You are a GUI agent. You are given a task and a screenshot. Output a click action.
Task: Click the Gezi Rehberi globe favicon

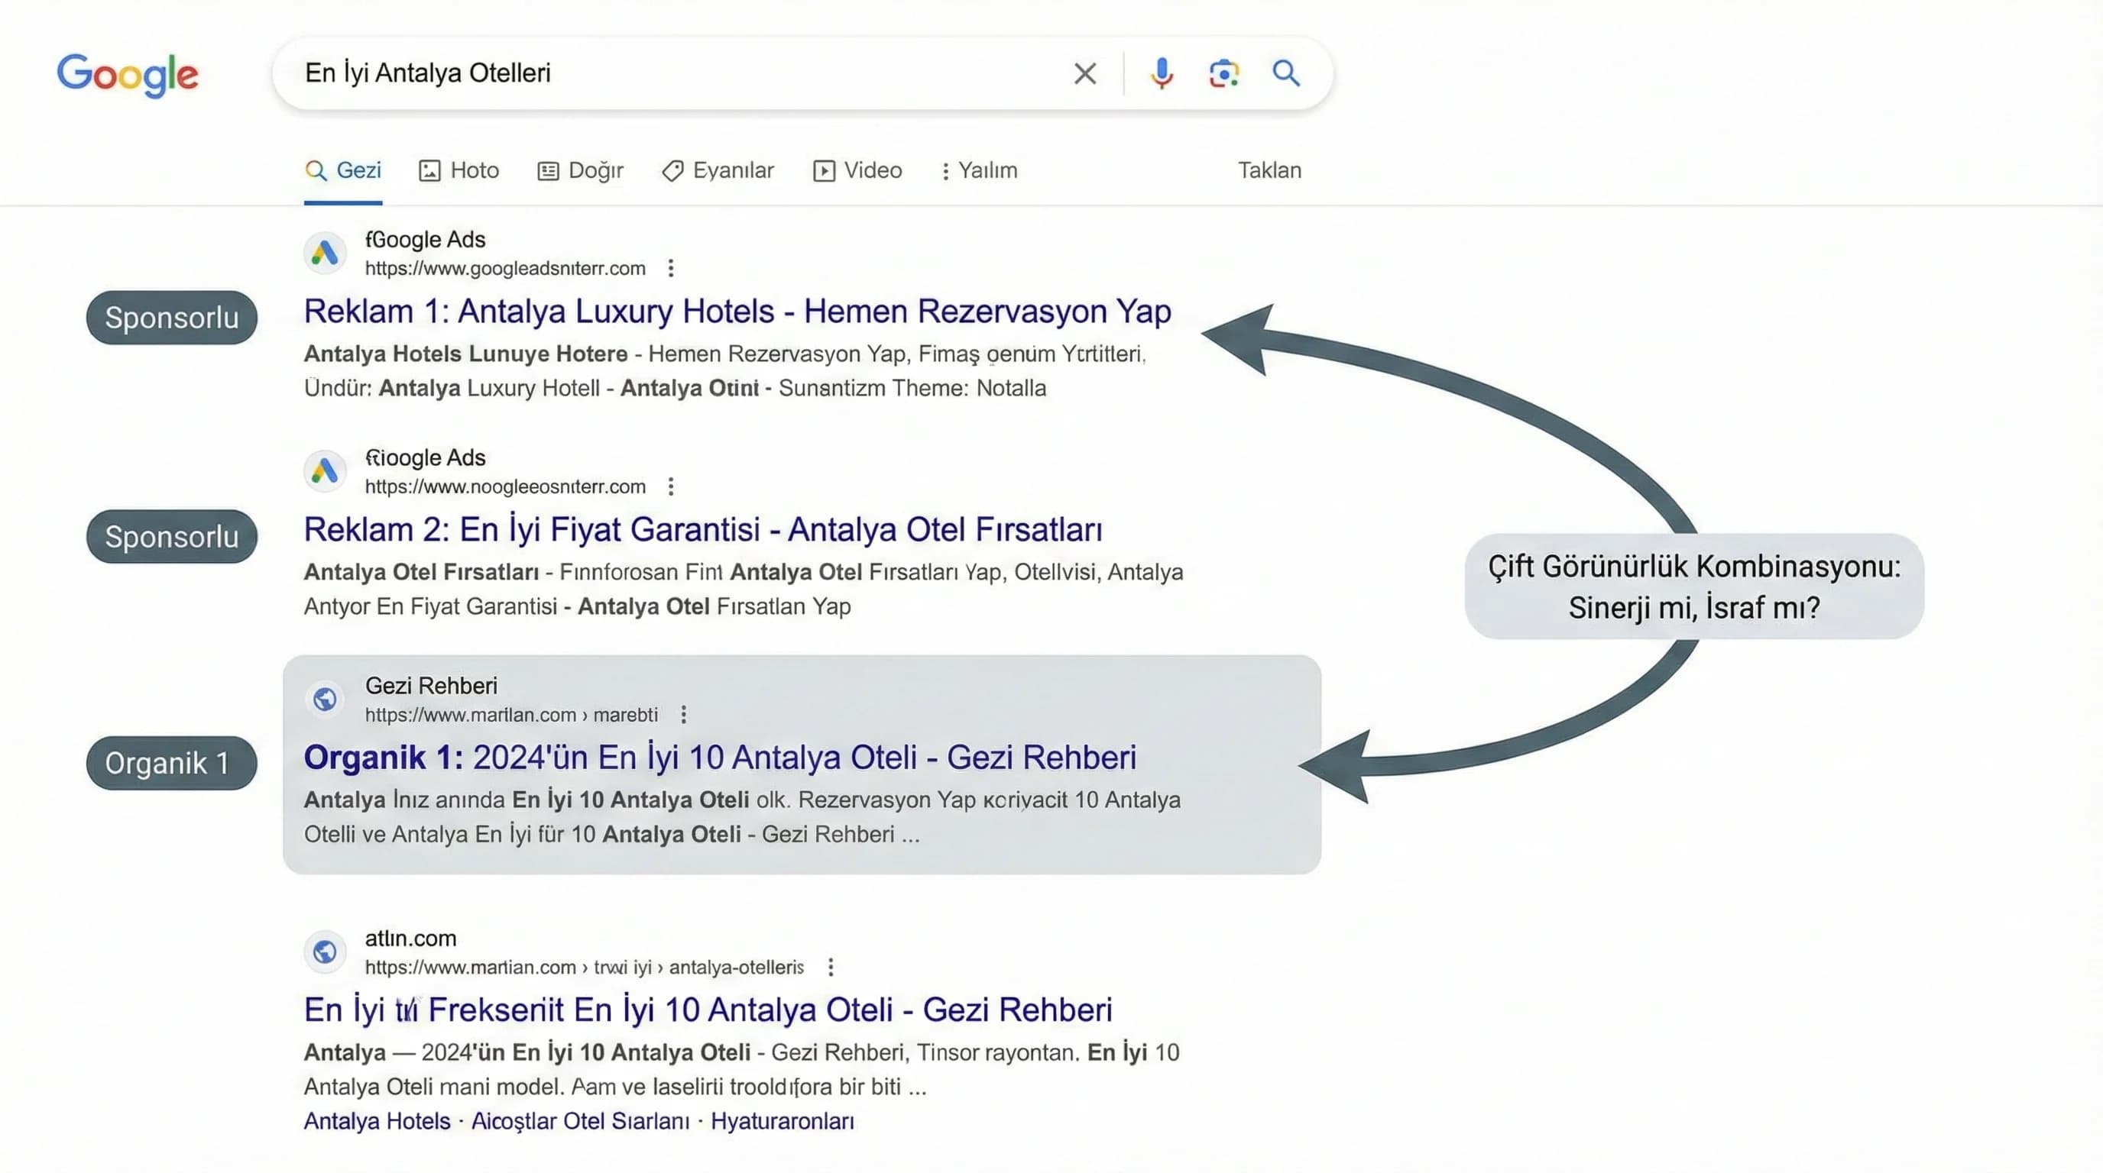325,699
